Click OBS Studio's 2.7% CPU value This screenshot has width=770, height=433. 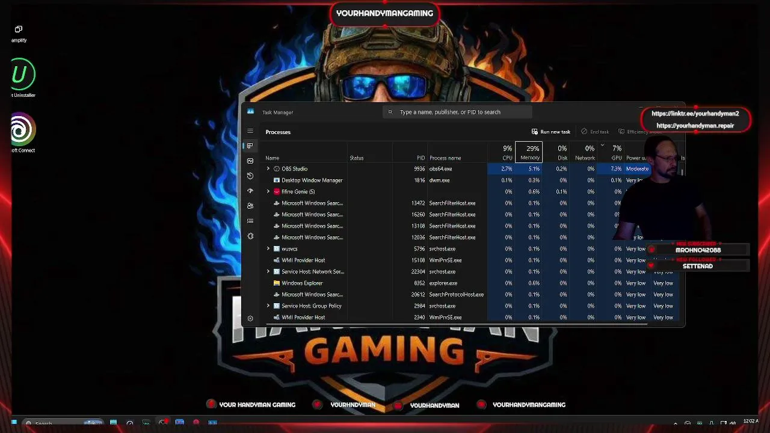point(507,168)
